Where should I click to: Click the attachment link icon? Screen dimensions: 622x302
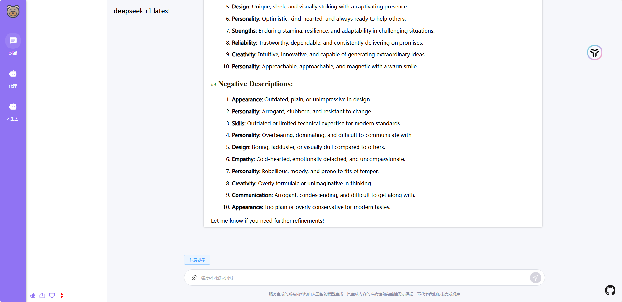pos(194,278)
